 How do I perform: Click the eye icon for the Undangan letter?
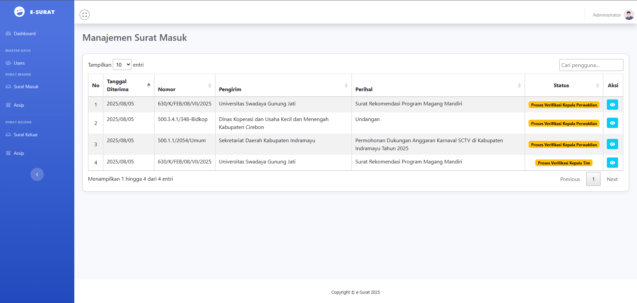click(612, 123)
